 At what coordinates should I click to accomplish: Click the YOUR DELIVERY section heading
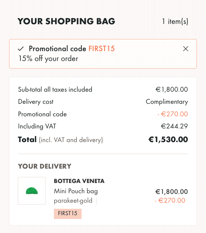click(44, 166)
